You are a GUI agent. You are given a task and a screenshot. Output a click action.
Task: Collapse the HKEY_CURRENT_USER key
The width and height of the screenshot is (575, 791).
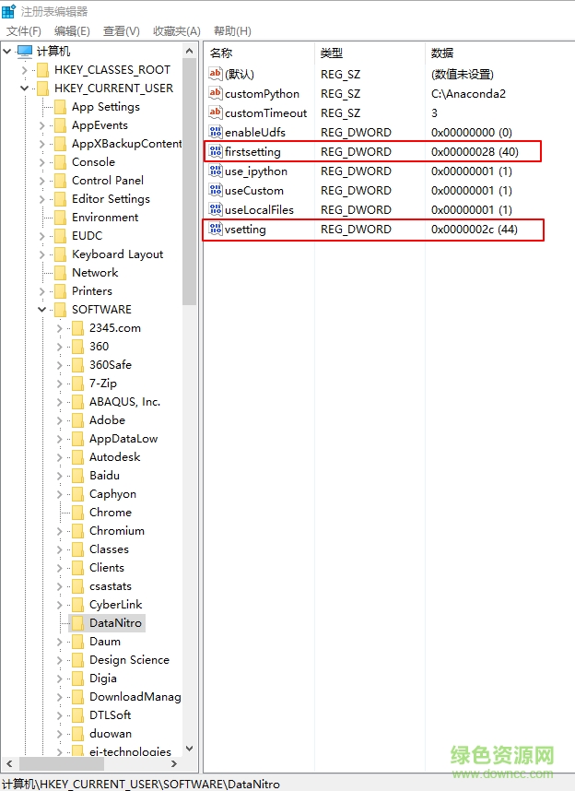point(24,89)
